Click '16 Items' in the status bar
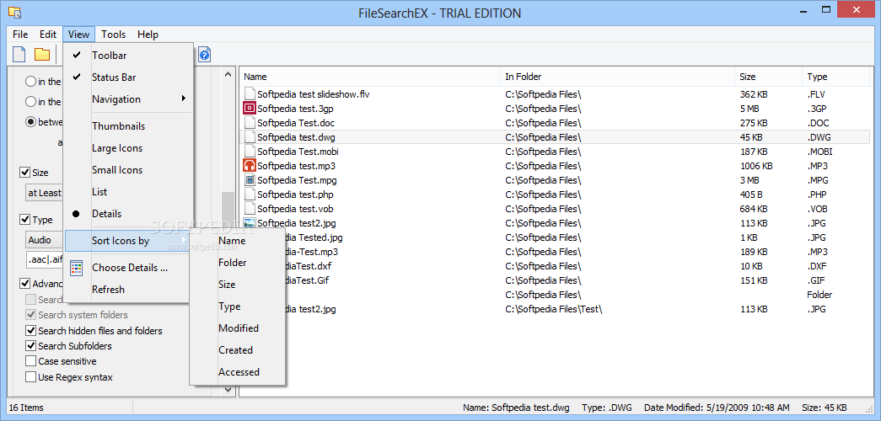 (x=26, y=408)
